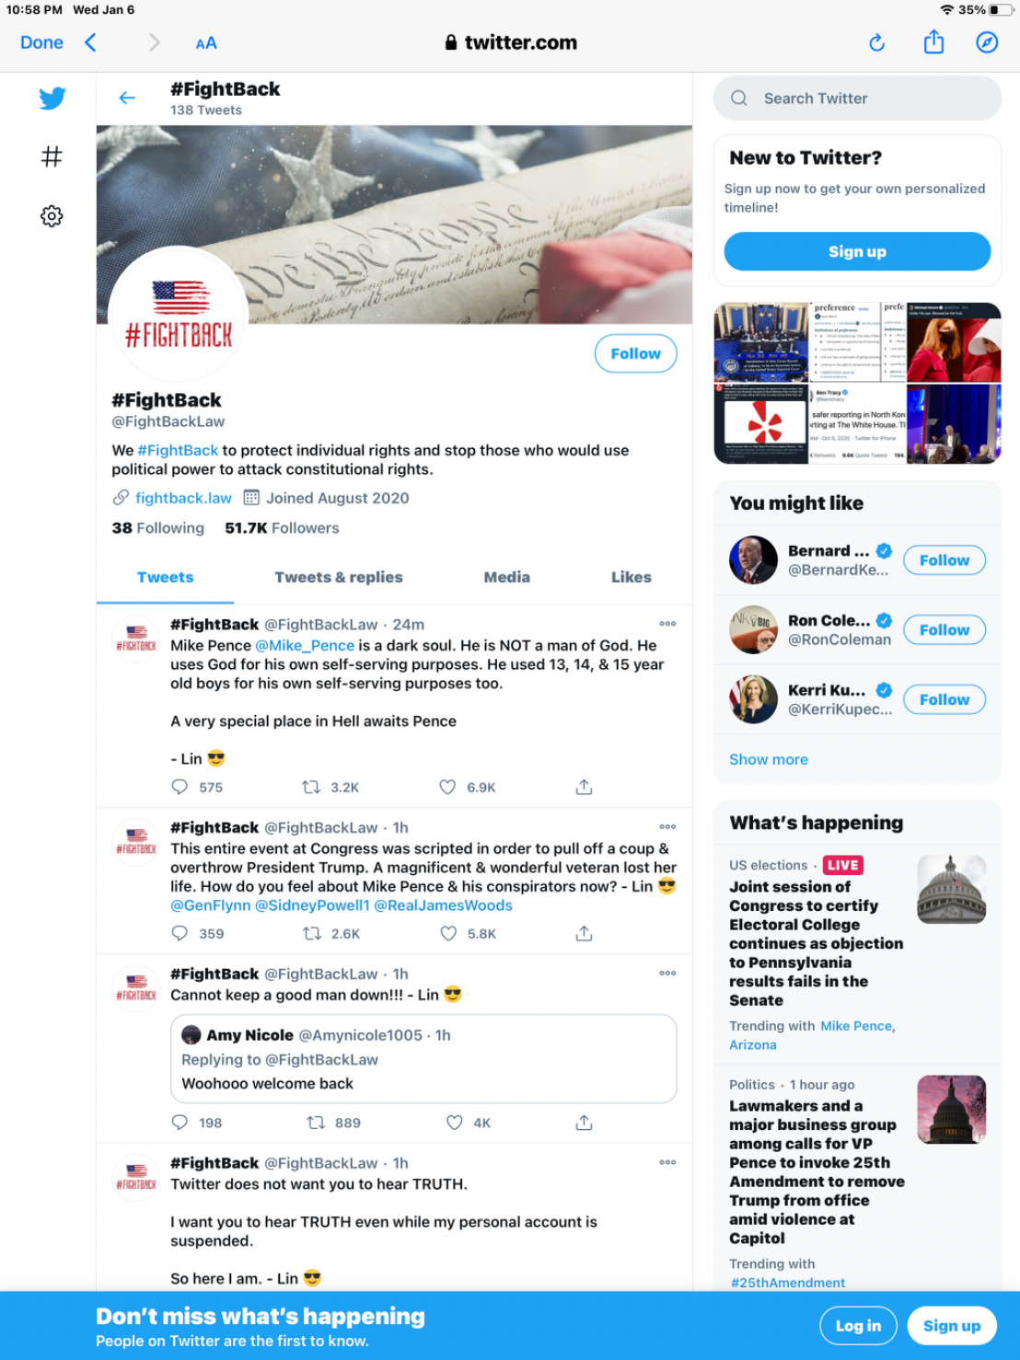Open Twitter home via bird logo
This screenshot has width=1020, height=1360.
[52, 98]
